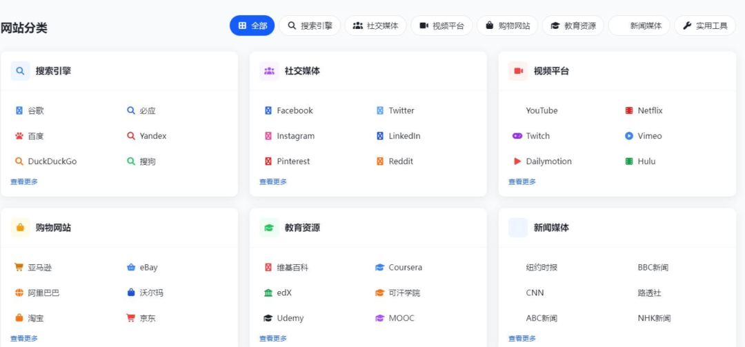Click the icon beside Facebook
745x347 pixels.
coord(268,111)
